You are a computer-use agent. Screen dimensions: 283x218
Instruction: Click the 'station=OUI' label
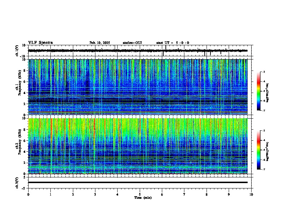pos(132,43)
